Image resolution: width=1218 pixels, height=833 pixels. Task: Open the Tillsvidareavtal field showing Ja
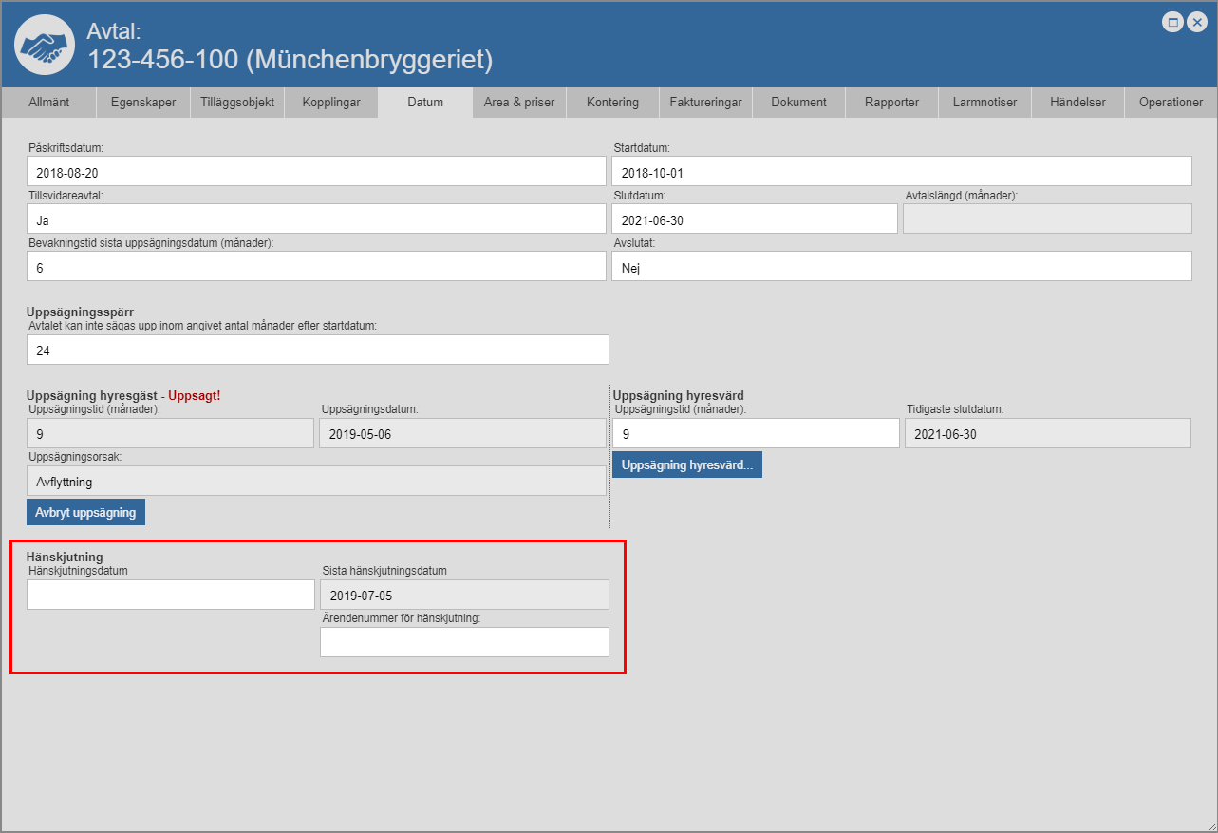pos(316,219)
